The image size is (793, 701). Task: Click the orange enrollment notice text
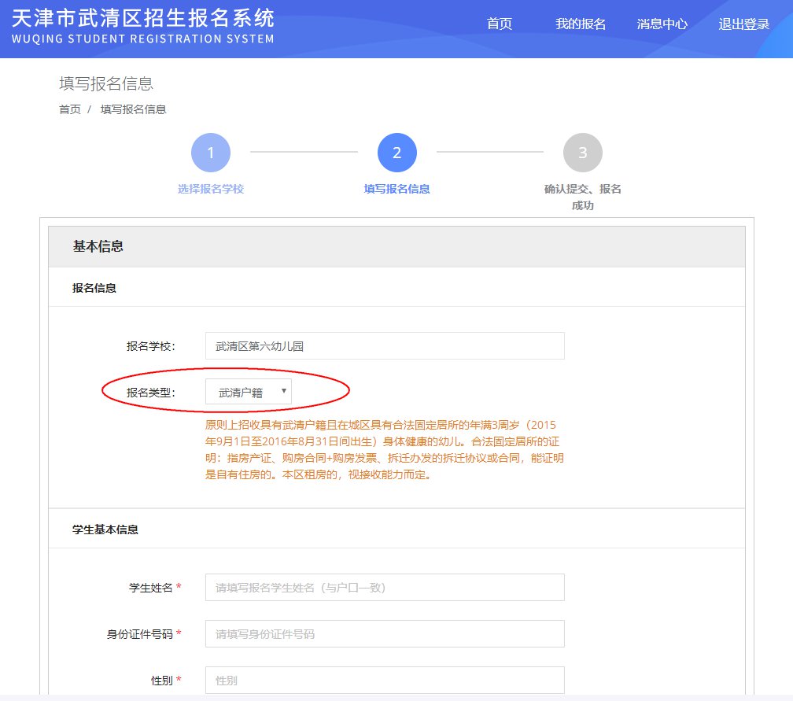click(x=385, y=449)
